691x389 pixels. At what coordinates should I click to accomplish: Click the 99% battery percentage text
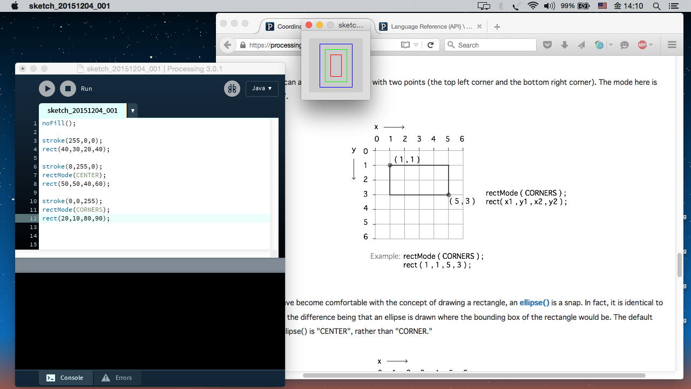tap(567, 6)
